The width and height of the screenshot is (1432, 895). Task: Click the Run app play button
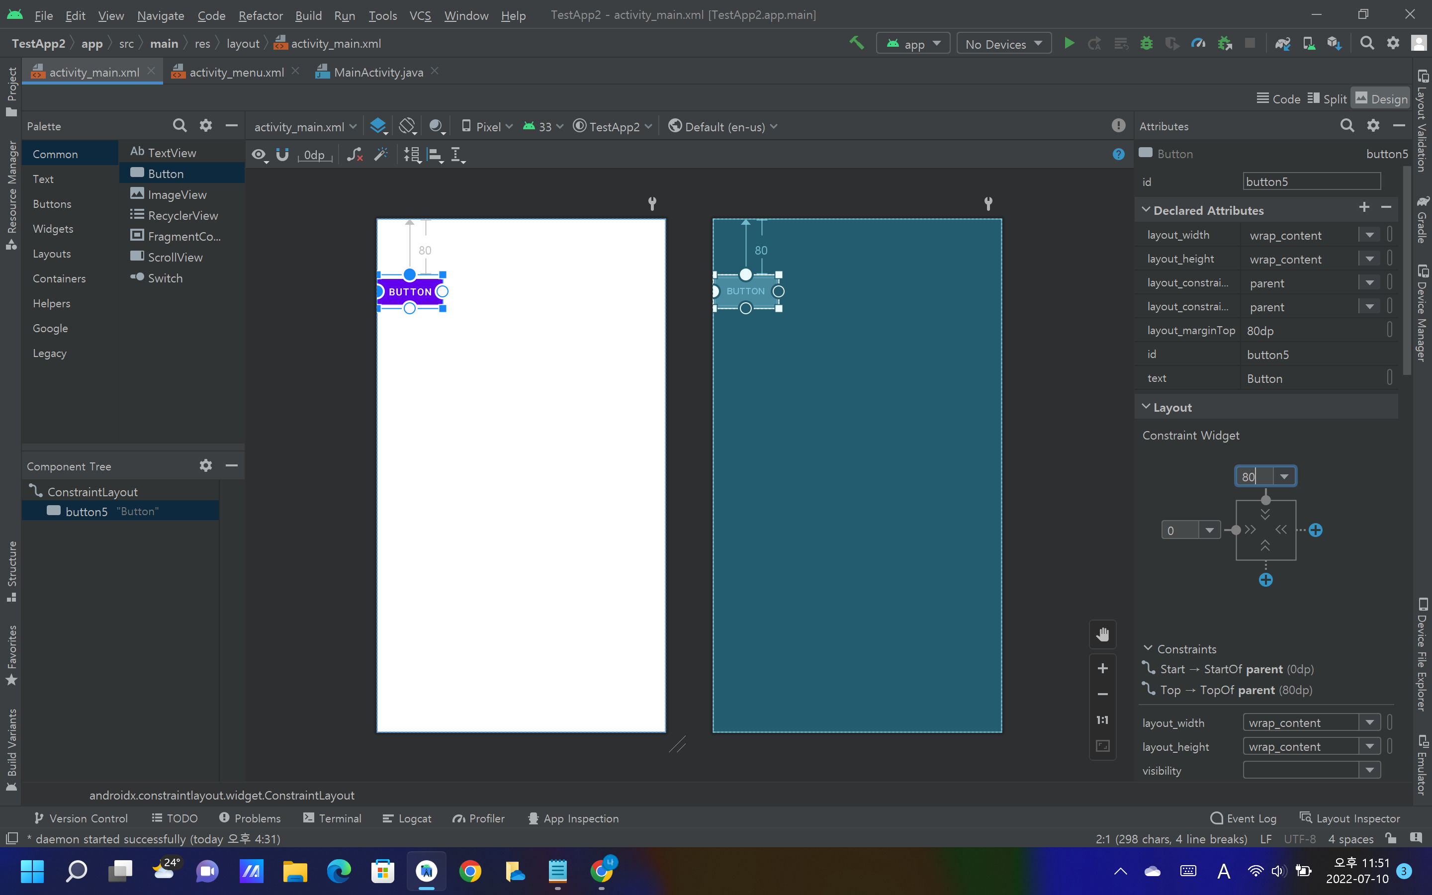point(1069,44)
